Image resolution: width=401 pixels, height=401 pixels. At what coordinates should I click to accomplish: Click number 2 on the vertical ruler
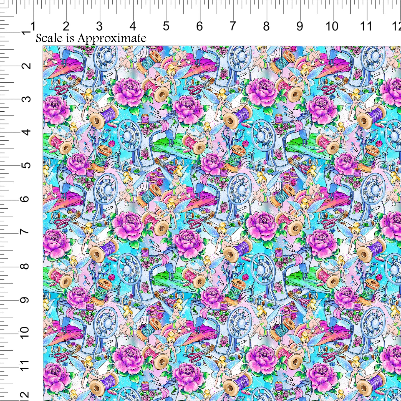click(27, 66)
